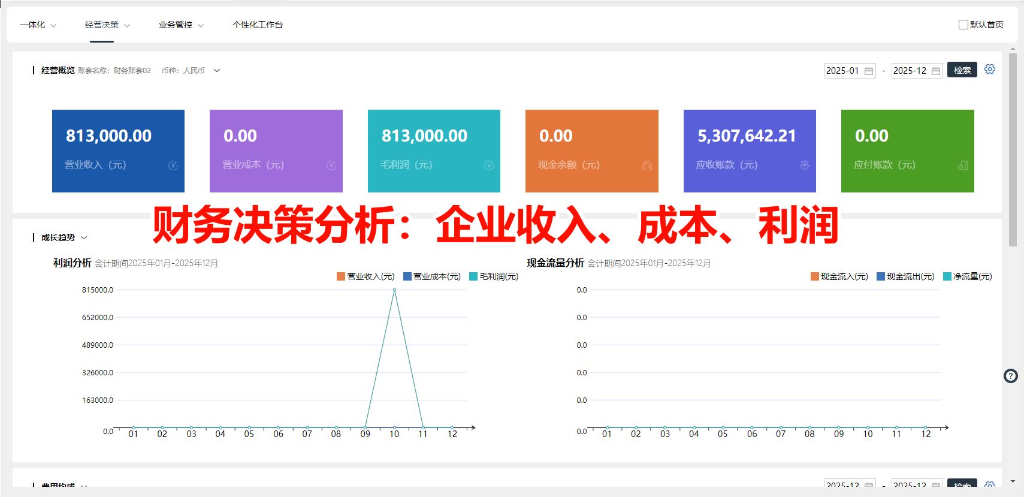Click the 检索 search button
Viewport: 1024px width, 497px height.
pyautogui.click(x=962, y=70)
